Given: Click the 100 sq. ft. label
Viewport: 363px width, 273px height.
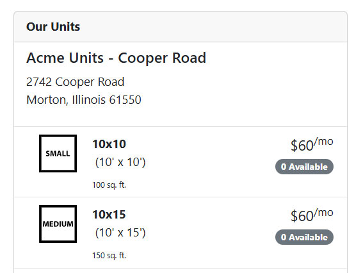Looking at the screenshot, I should click(109, 185).
